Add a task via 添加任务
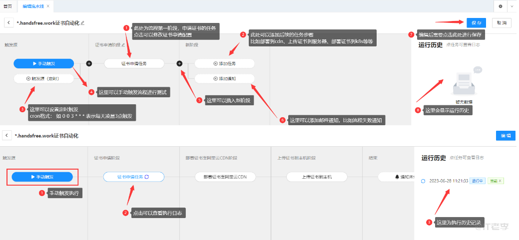 tap(224, 63)
